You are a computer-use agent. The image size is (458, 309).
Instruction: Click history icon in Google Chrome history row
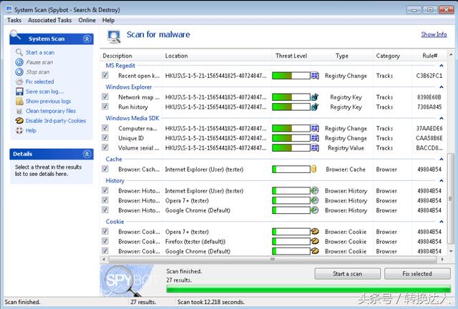(x=315, y=210)
